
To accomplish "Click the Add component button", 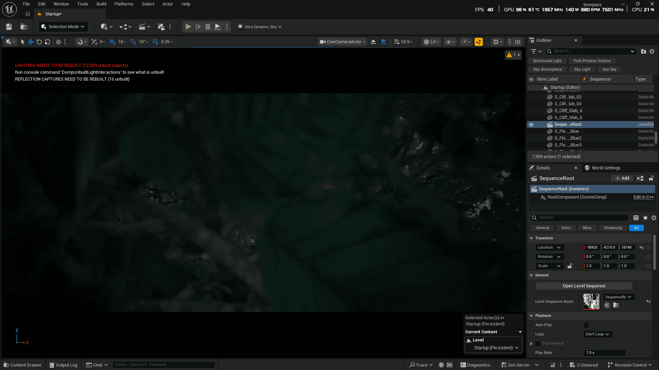I will [x=622, y=179].
